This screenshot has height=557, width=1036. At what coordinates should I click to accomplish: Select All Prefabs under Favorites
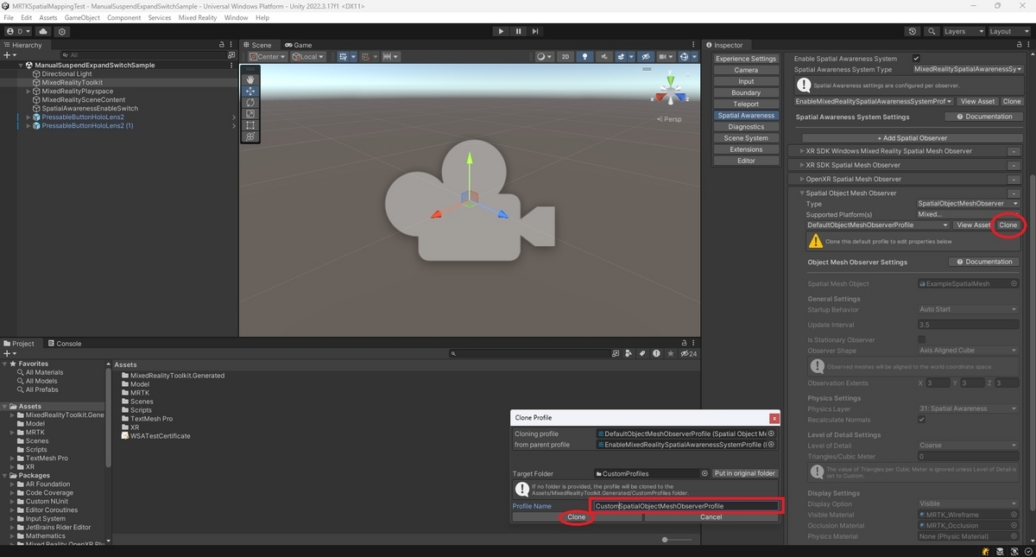tap(41, 389)
